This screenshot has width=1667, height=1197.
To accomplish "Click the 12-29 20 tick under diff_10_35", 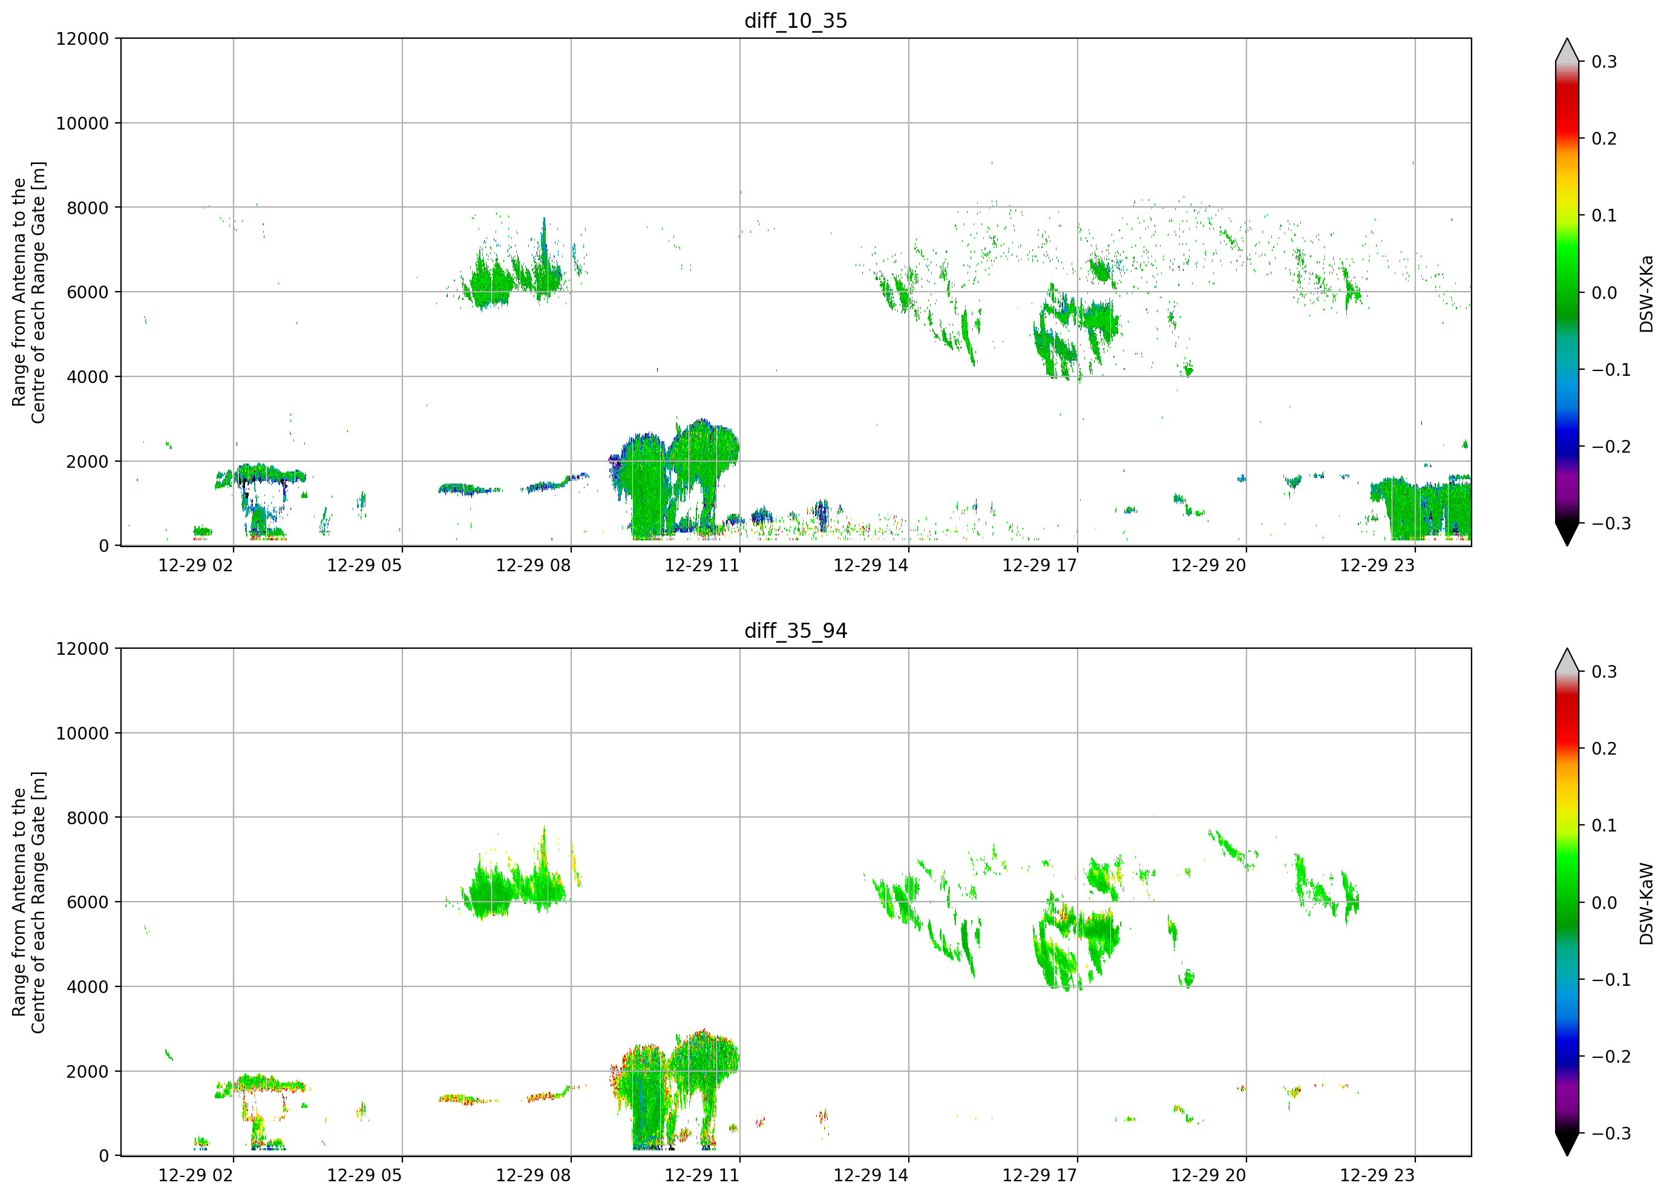I will pos(1208,565).
